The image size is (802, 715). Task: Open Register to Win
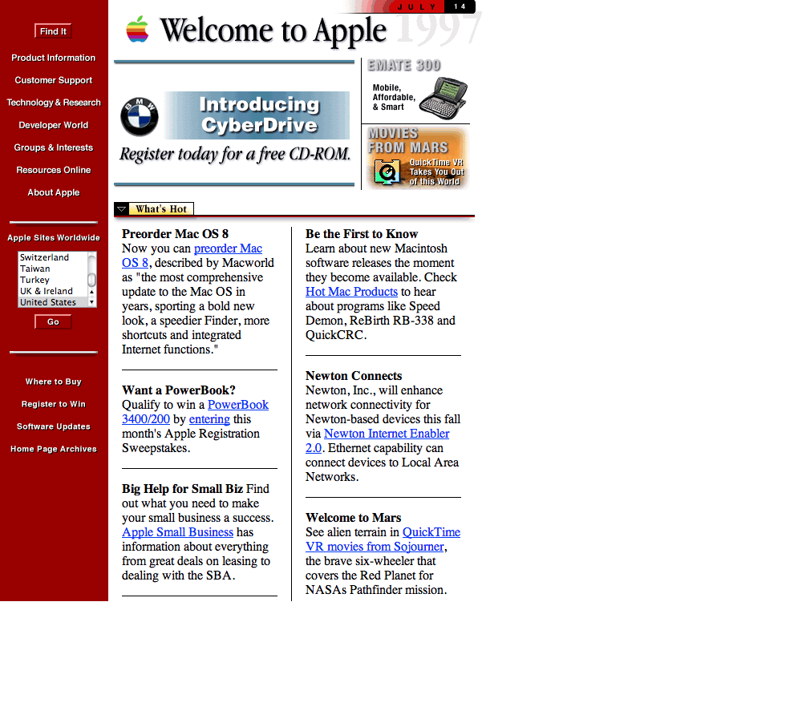53,404
